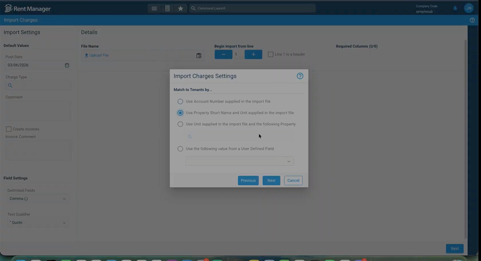Select Use Account Number supplied in import file
The height and width of the screenshot is (261, 481).
(180, 101)
